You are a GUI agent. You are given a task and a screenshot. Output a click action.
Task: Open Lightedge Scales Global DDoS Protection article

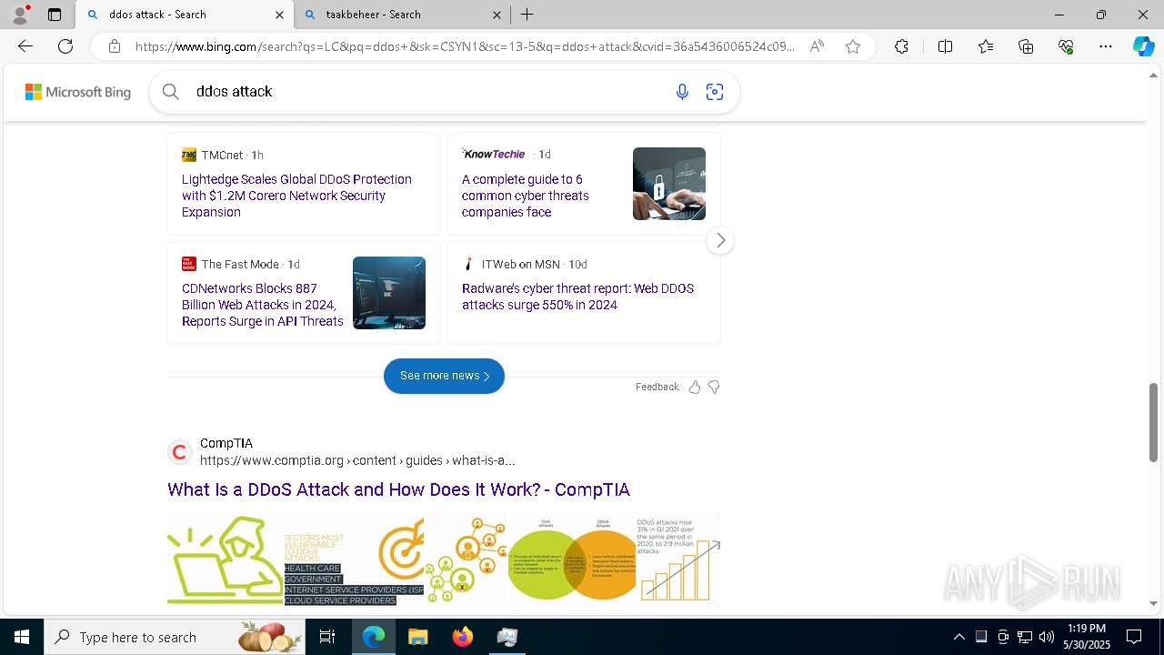tap(296, 196)
